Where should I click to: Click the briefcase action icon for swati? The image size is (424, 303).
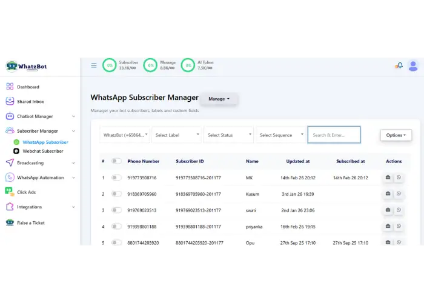click(388, 210)
